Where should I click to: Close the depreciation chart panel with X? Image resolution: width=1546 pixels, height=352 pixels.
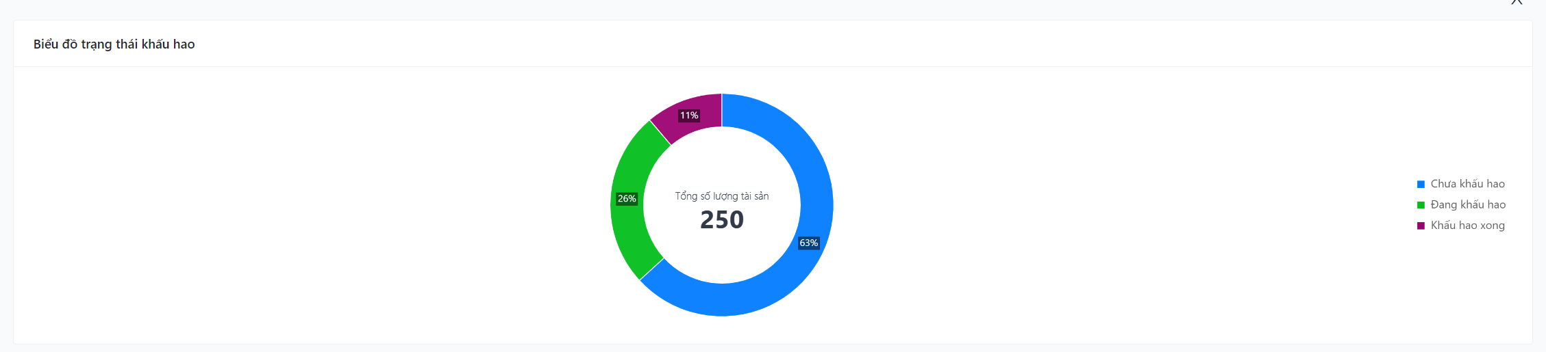[x=1517, y=2]
